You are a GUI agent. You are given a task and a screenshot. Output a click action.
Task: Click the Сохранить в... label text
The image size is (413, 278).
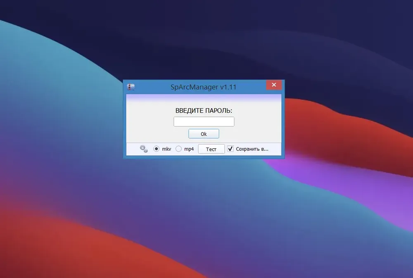tap(252, 149)
